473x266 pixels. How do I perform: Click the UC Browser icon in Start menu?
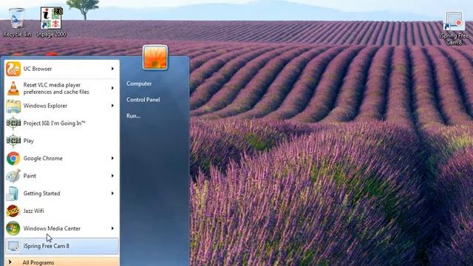[x=13, y=69]
